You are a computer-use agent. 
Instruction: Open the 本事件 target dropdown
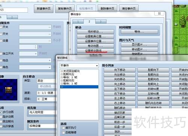(x=79, y=66)
